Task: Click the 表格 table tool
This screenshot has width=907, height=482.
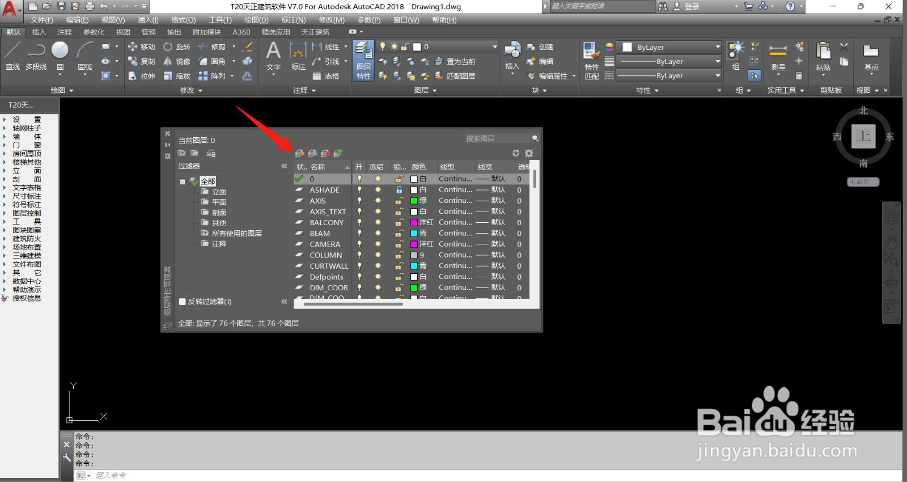Action: coord(326,76)
